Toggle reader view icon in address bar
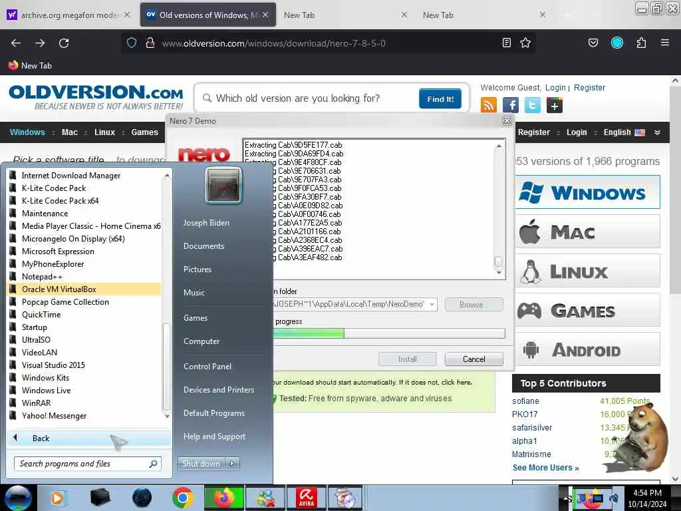Image resolution: width=681 pixels, height=511 pixels. [x=506, y=43]
